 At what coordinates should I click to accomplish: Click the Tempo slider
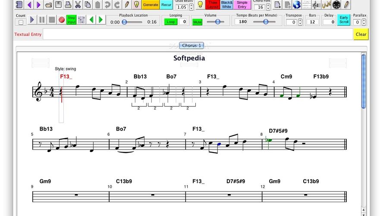(266, 22)
